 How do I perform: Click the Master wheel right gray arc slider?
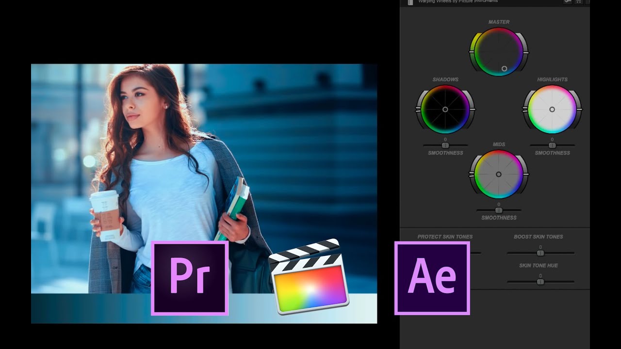pyautogui.click(x=526, y=51)
